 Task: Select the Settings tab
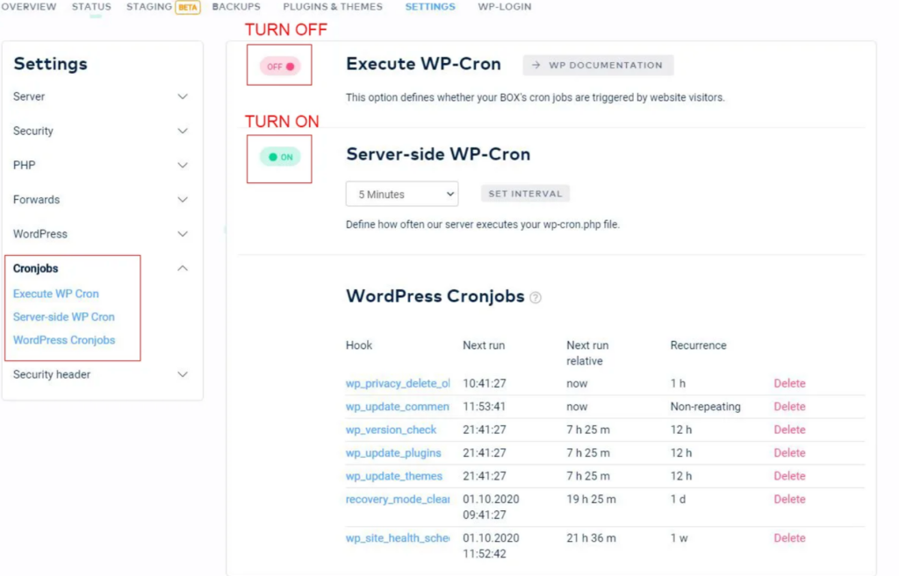tap(430, 6)
